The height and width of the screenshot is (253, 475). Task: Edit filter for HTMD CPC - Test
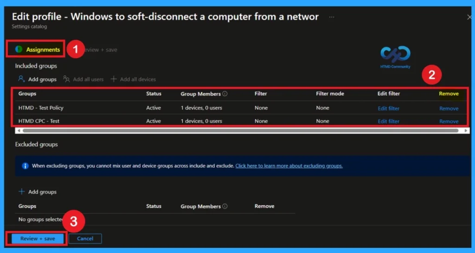[x=388, y=121]
